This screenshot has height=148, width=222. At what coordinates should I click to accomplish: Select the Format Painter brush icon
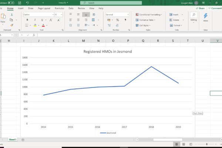tap(11, 25)
